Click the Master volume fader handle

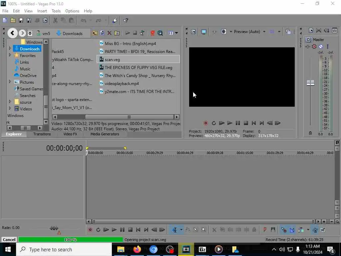(310, 83)
